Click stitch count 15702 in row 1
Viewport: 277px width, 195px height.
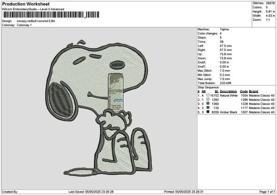214,96
